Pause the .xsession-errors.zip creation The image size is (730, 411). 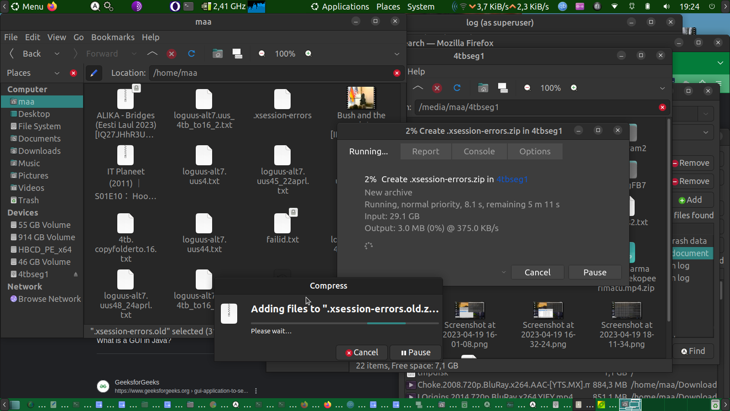point(594,273)
